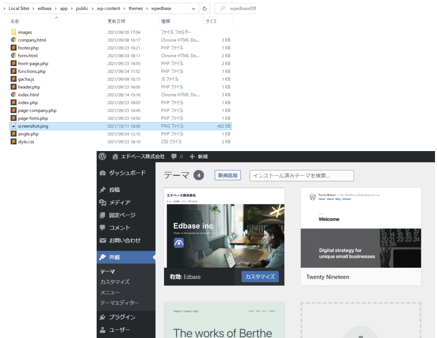Click the wpedbase breadcrumb segment
437x338 pixels.
point(161,8)
